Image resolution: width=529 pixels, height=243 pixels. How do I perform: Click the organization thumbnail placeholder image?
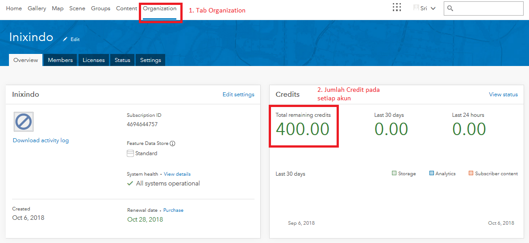24,122
